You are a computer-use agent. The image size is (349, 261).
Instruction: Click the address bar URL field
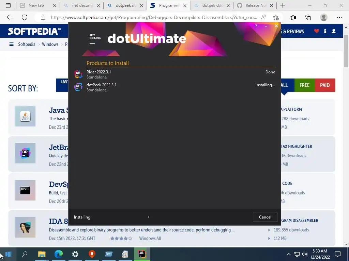click(x=154, y=17)
